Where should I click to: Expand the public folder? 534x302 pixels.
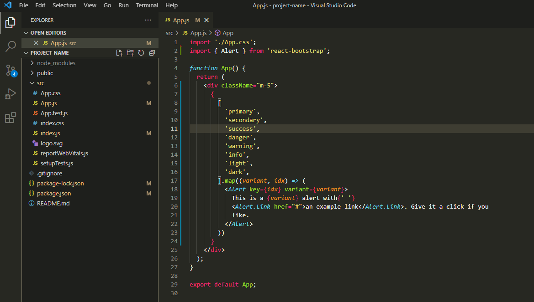(x=45, y=73)
